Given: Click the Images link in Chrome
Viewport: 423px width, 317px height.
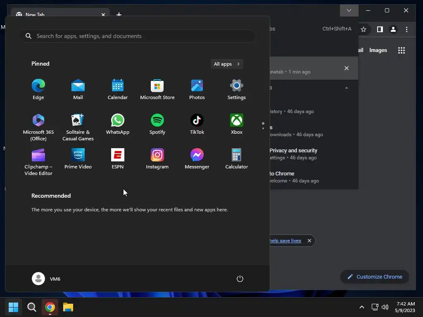Looking at the screenshot, I should [x=378, y=50].
